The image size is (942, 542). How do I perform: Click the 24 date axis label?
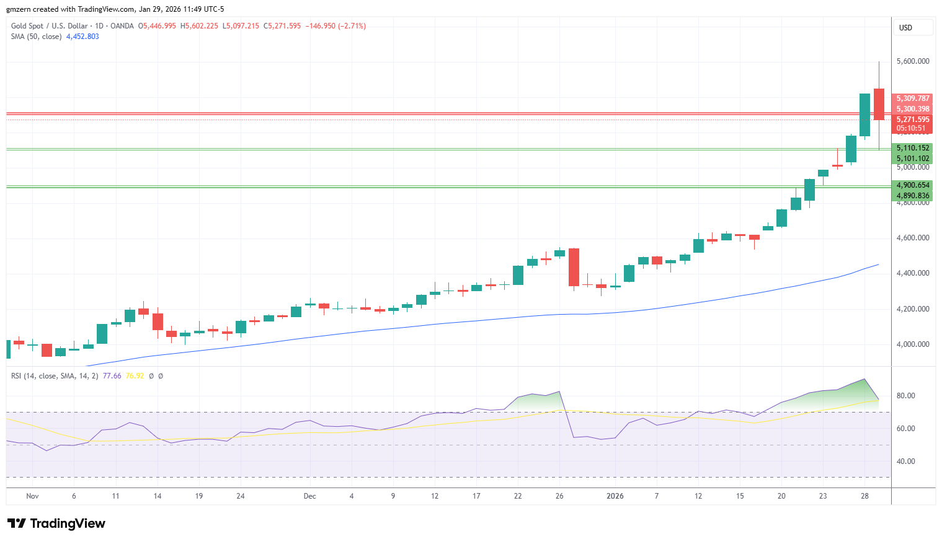(241, 496)
